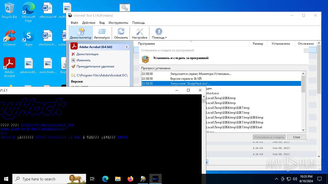
Task: Click the Windows Start button
Action: tap(6, 179)
